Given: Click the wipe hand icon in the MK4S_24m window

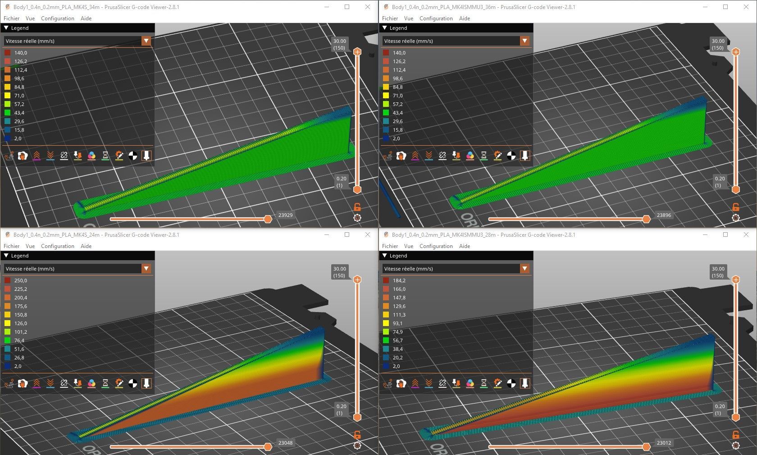Looking at the screenshot, I should (23, 384).
